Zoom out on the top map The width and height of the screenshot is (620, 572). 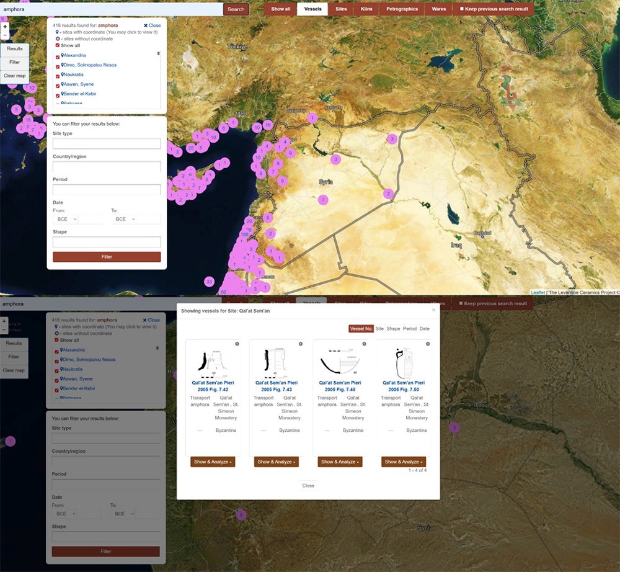(5, 35)
